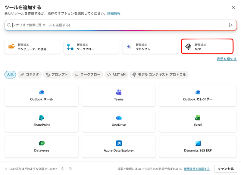241x175 pixels.
Task: Click the OneDrive cloud icon
Action: click(119, 118)
